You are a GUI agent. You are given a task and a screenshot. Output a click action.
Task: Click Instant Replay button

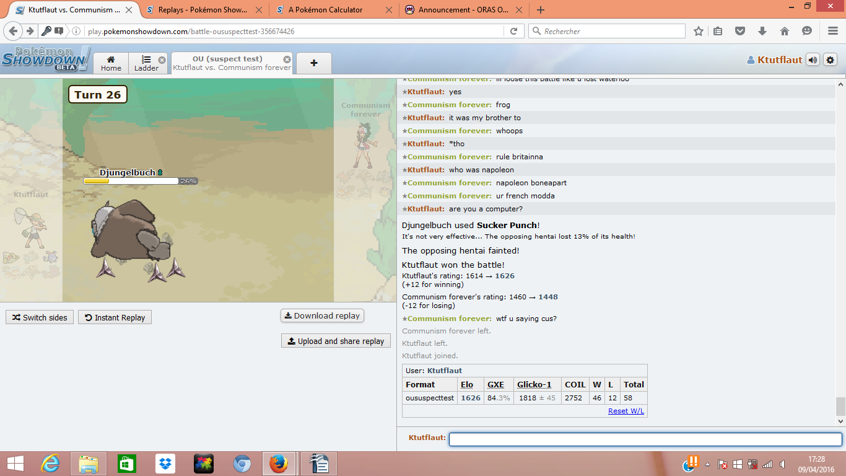click(x=115, y=317)
